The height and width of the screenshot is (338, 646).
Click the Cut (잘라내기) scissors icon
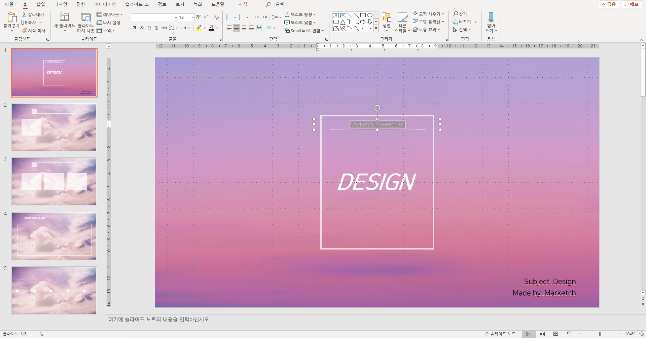tap(24, 14)
